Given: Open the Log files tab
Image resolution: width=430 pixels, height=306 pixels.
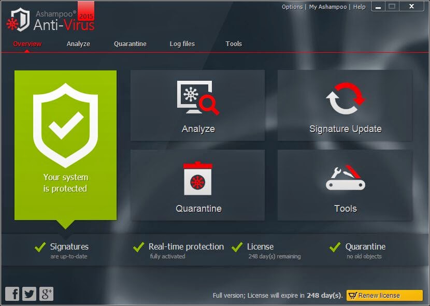Looking at the screenshot, I should 182,44.
